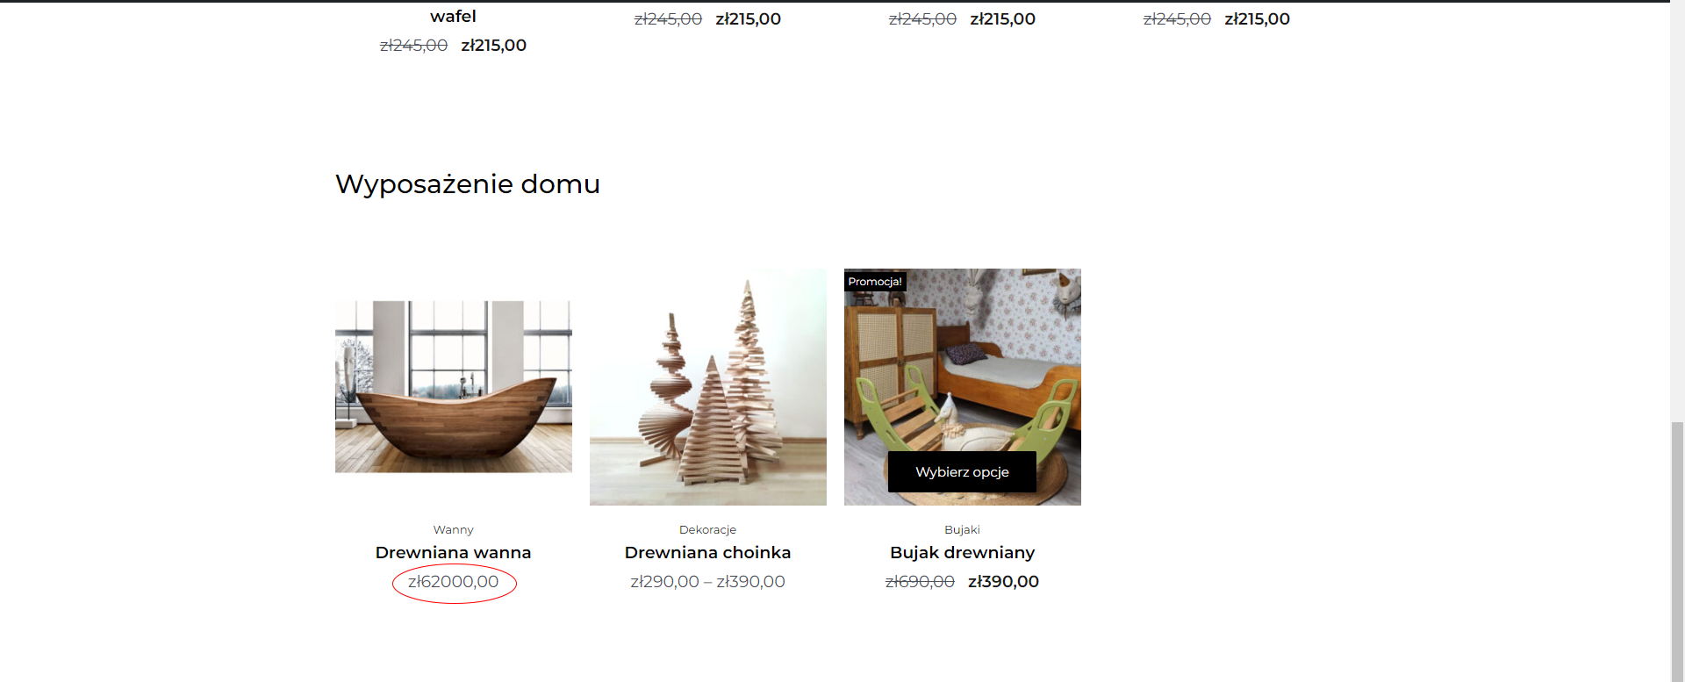Image resolution: width=1685 pixels, height=682 pixels.
Task: Click the Drewniana wanna product title
Action: point(453,552)
